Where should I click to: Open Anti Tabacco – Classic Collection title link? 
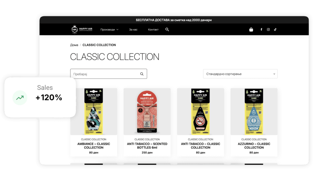tap(201, 146)
